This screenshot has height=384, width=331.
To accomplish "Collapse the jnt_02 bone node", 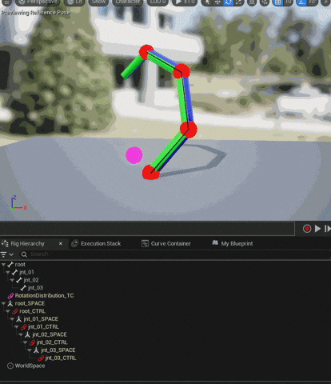I will tap(12, 280).
